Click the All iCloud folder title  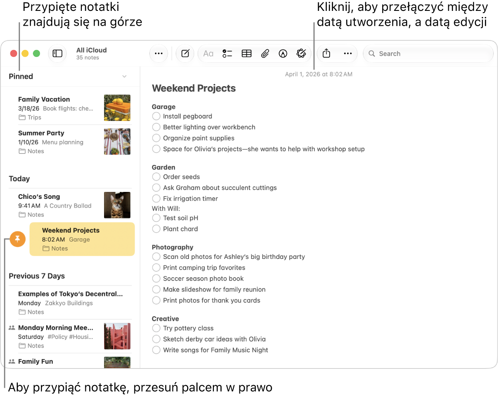click(91, 50)
